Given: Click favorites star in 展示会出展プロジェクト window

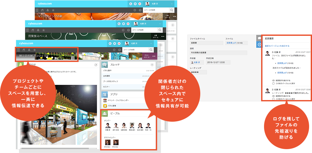Looking at the screenshot, I should pos(34,50).
